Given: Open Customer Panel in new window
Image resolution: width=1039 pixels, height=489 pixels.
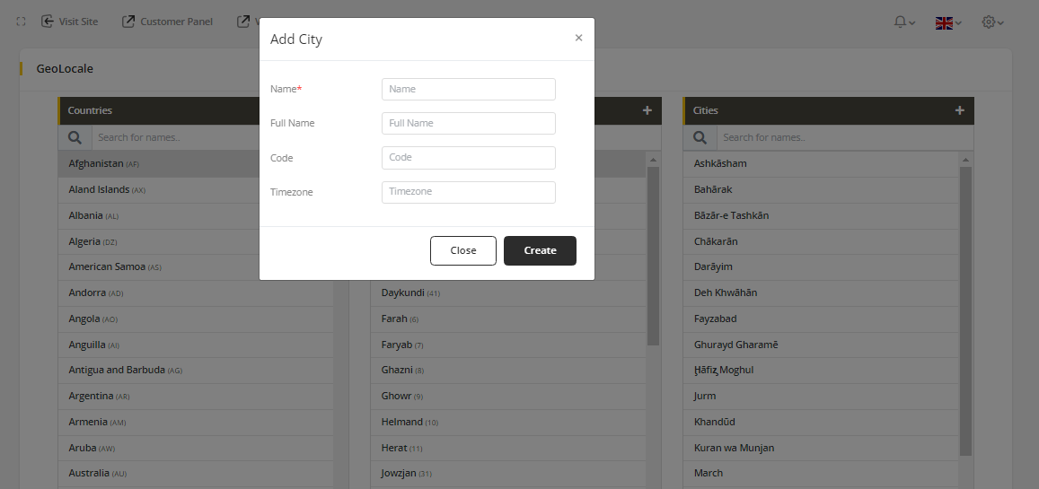Looking at the screenshot, I should (168, 22).
